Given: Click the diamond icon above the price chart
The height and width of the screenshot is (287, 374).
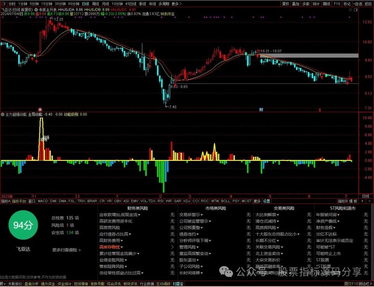Looking at the screenshot, I should pos(350,10).
